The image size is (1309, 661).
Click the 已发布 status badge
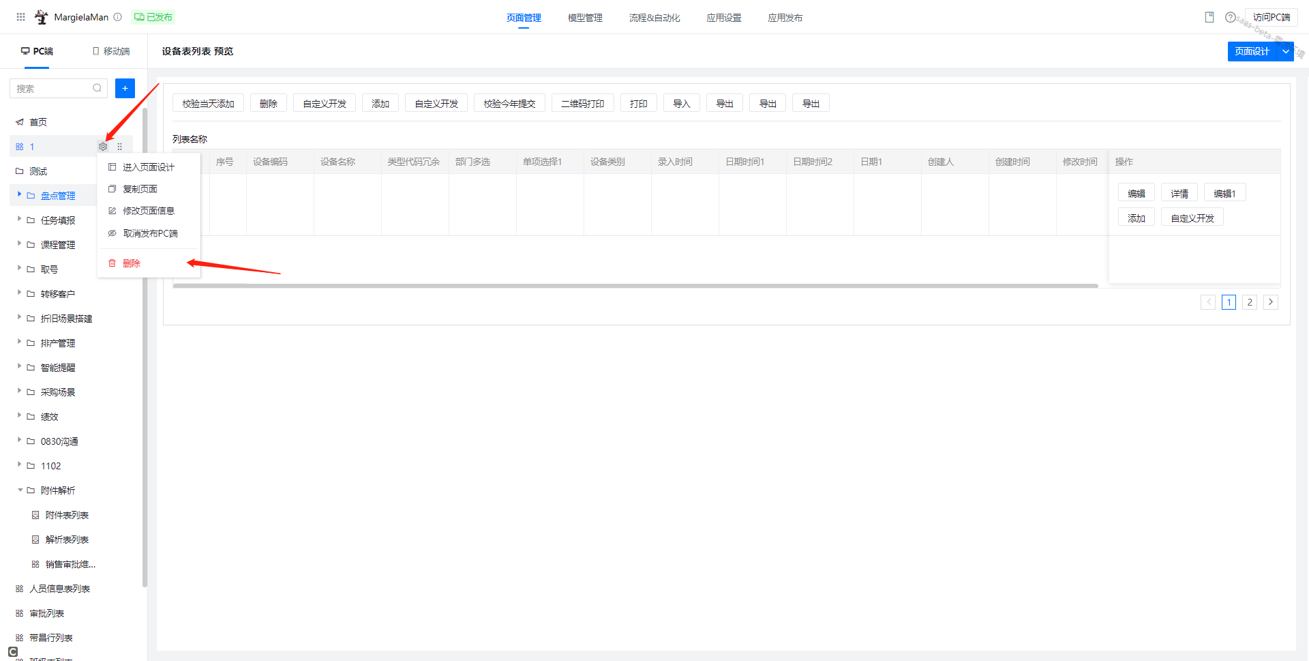(x=153, y=17)
